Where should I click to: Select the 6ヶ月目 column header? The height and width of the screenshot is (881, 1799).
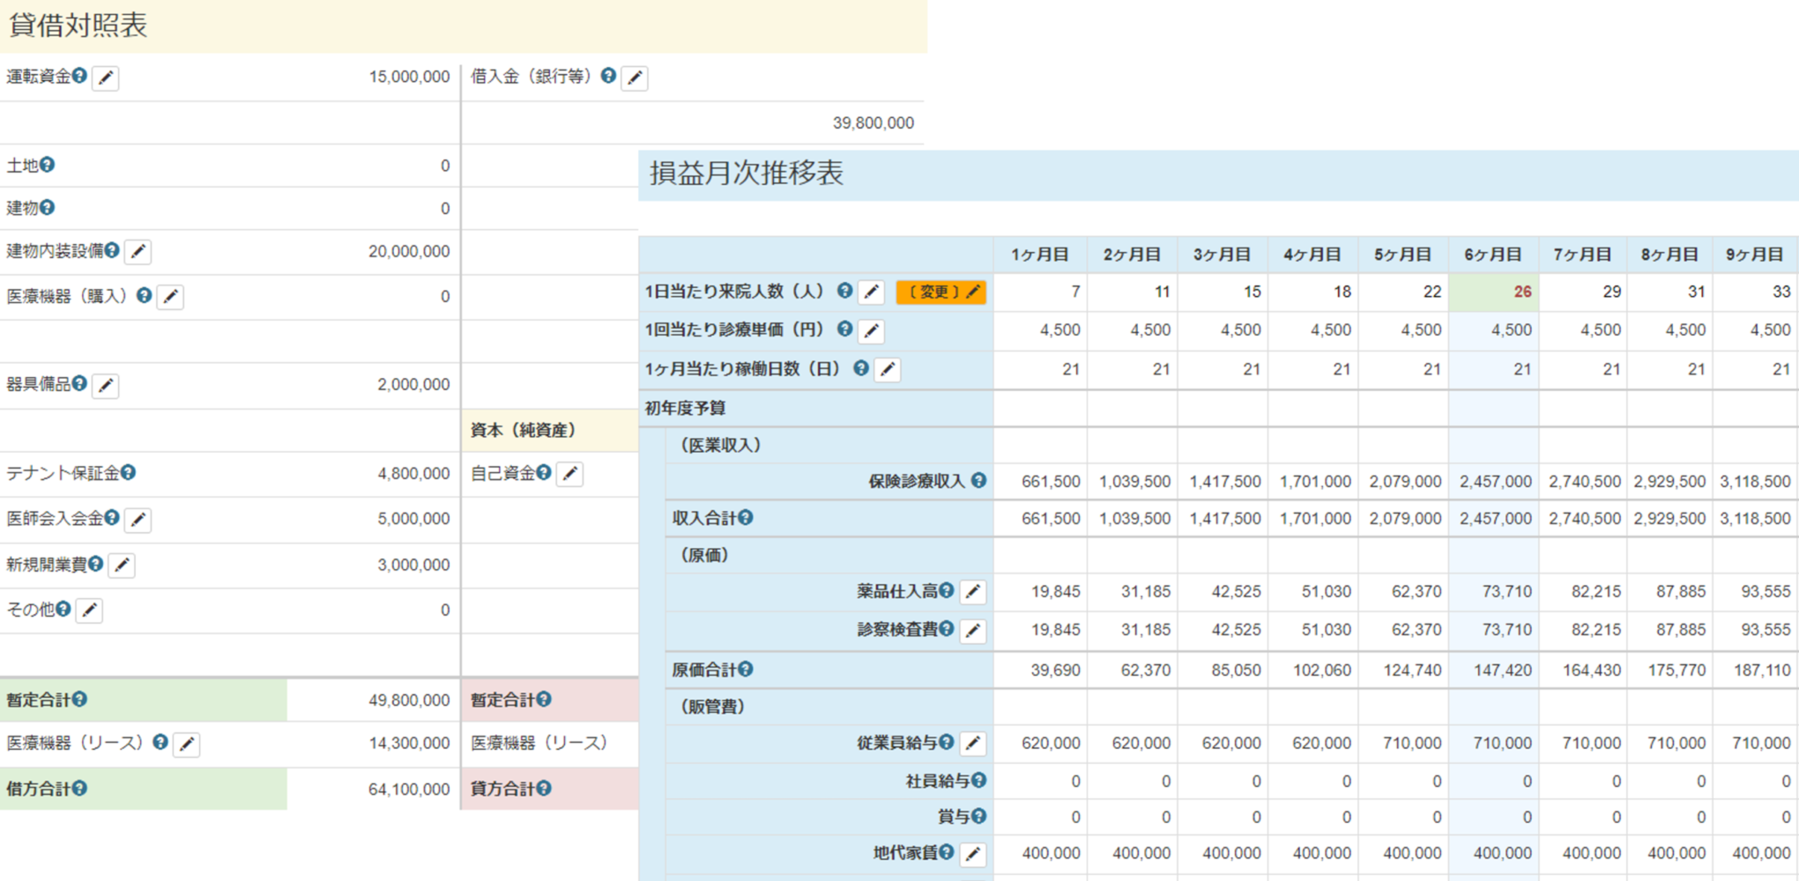[1493, 255]
